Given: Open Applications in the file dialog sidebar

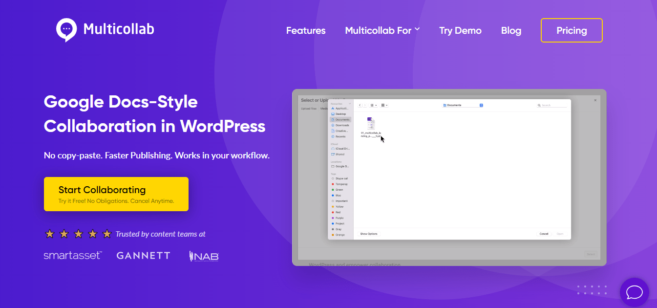Looking at the screenshot, I should coord(340,109).
